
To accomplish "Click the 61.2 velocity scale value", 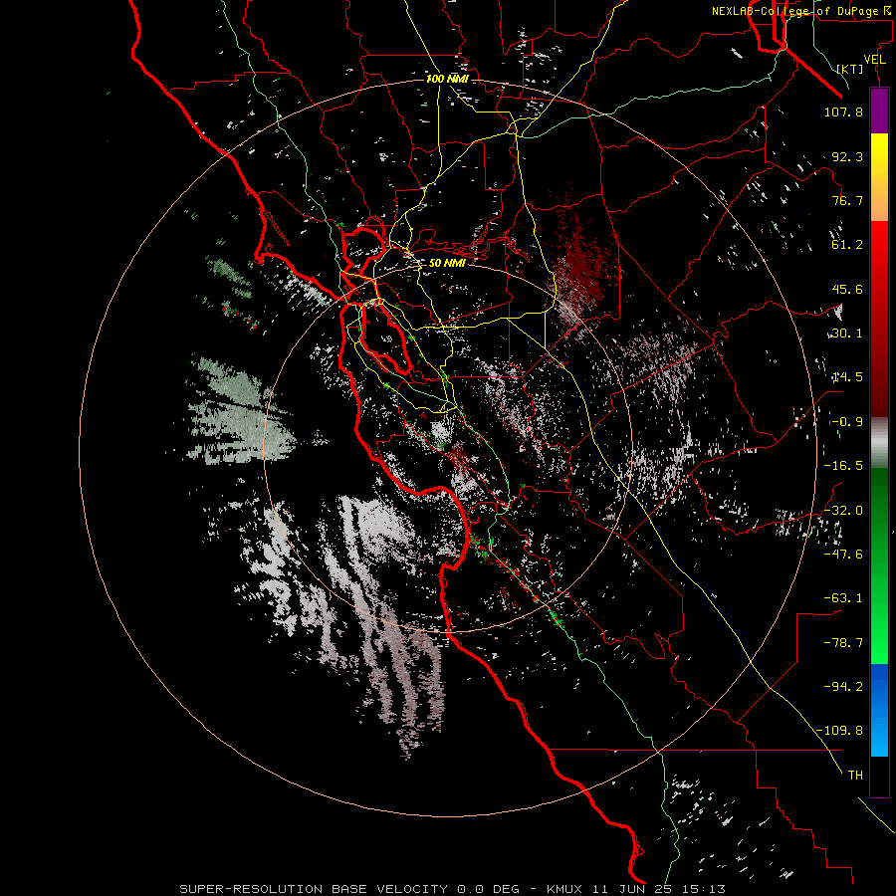I will click(x=847, y=245).
